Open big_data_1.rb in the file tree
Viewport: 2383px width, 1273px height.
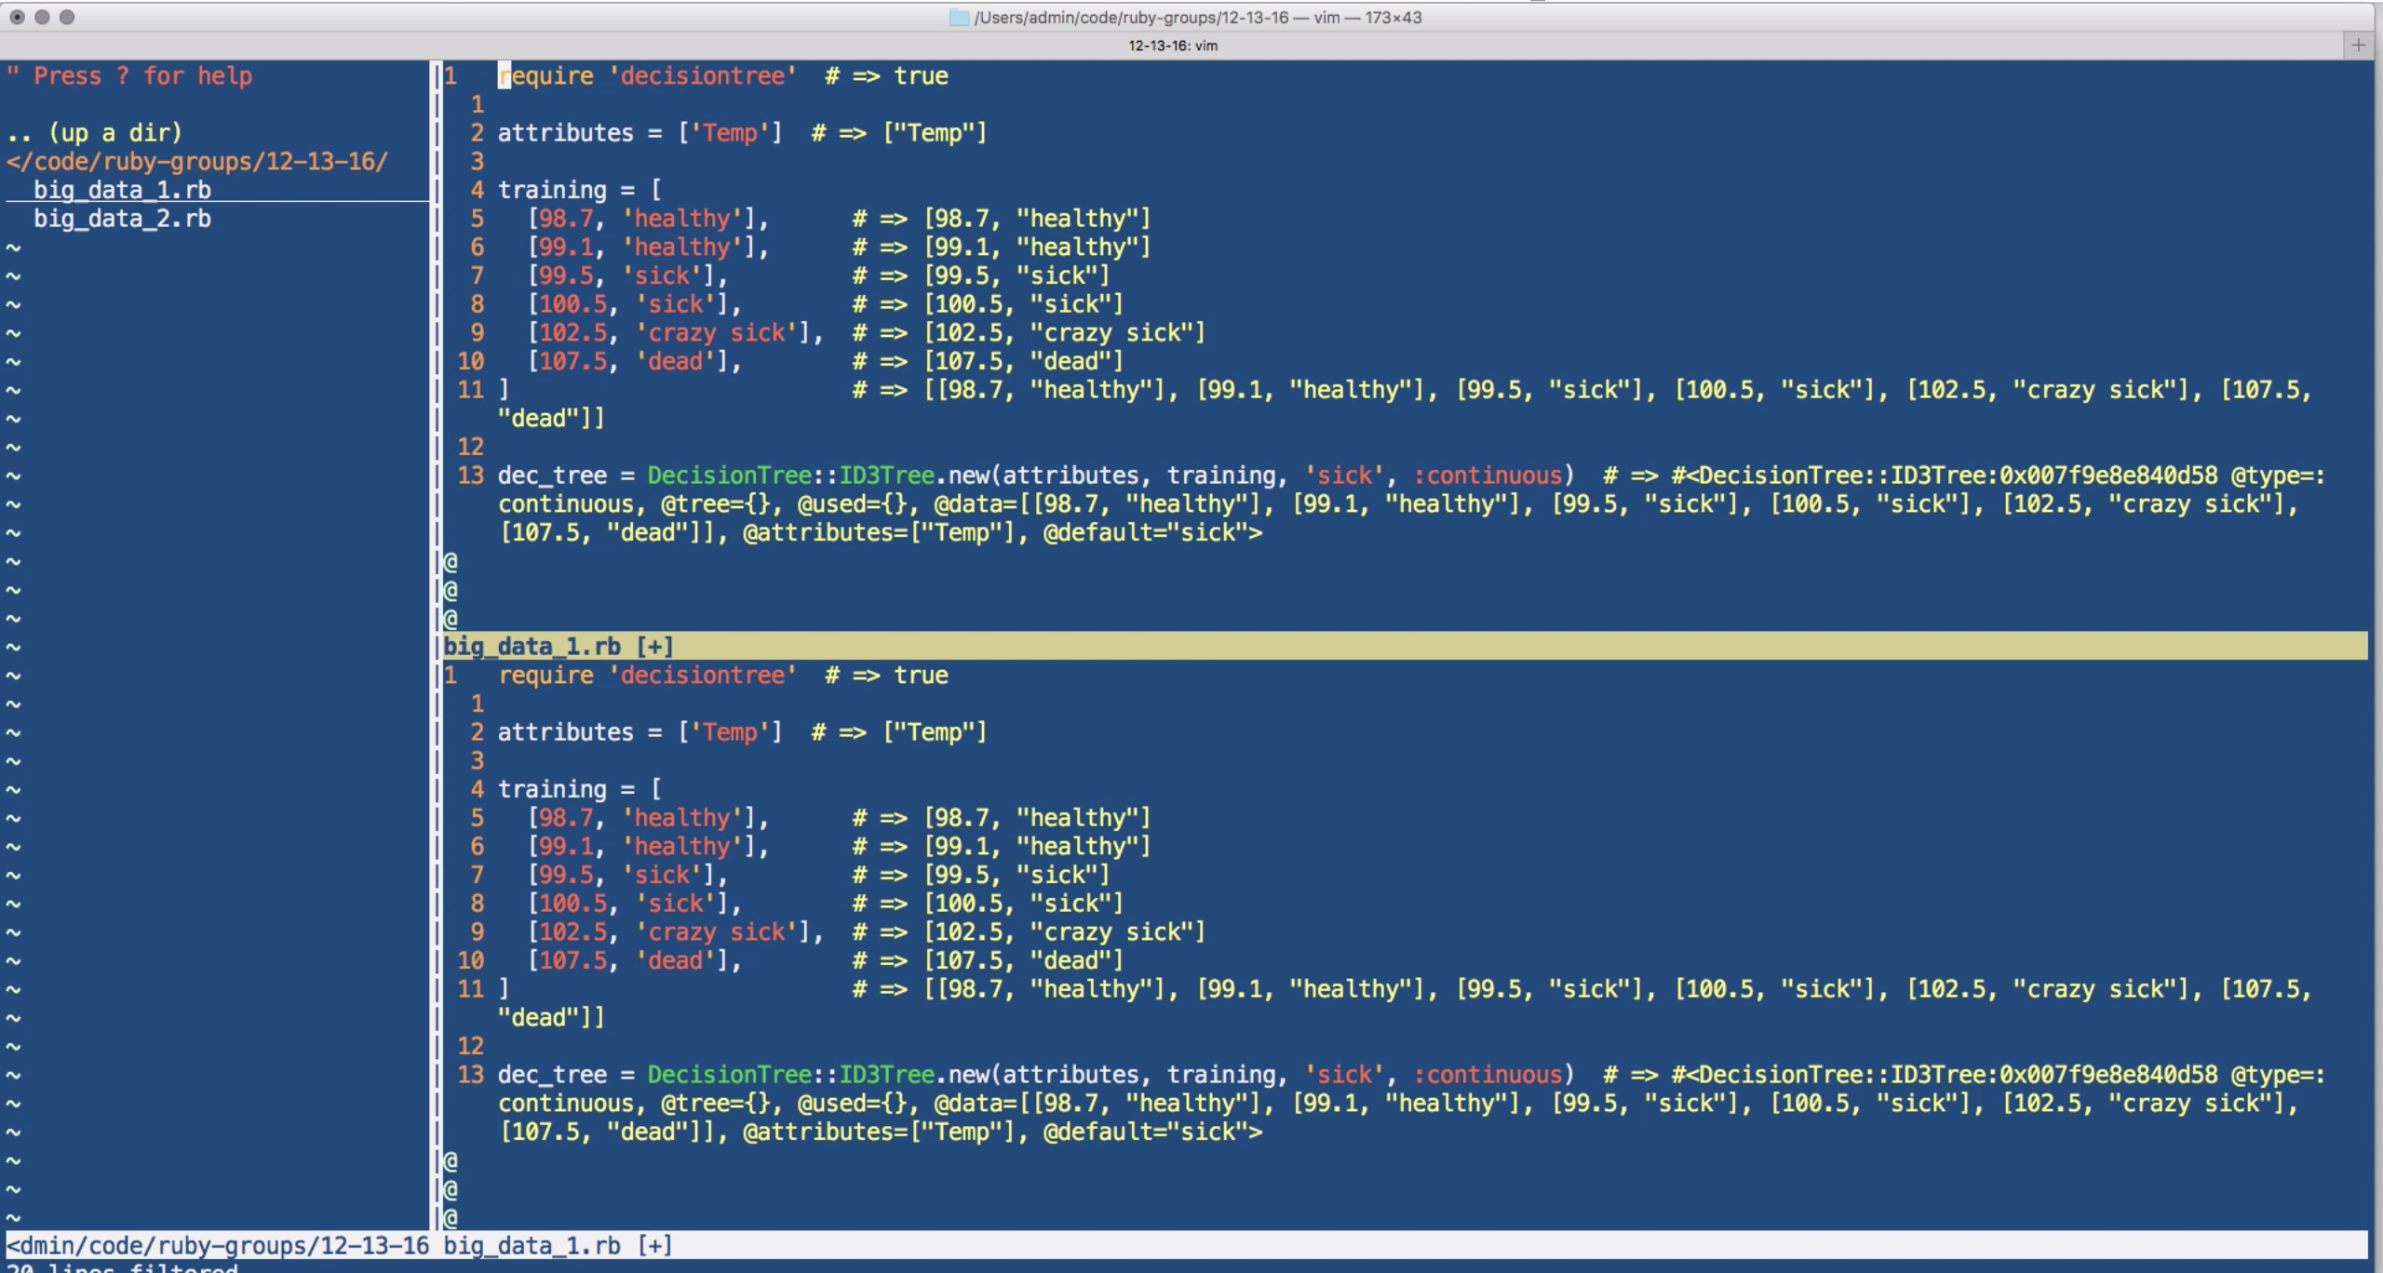click(122, 190)
